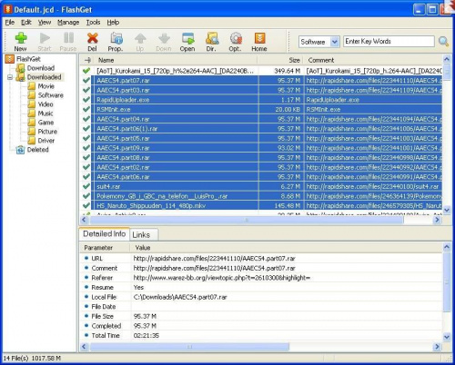The height and width of the screenshot is (365, 455).
Task: Select RSMInit.exe in file list
Action: [x=261, y=109]
